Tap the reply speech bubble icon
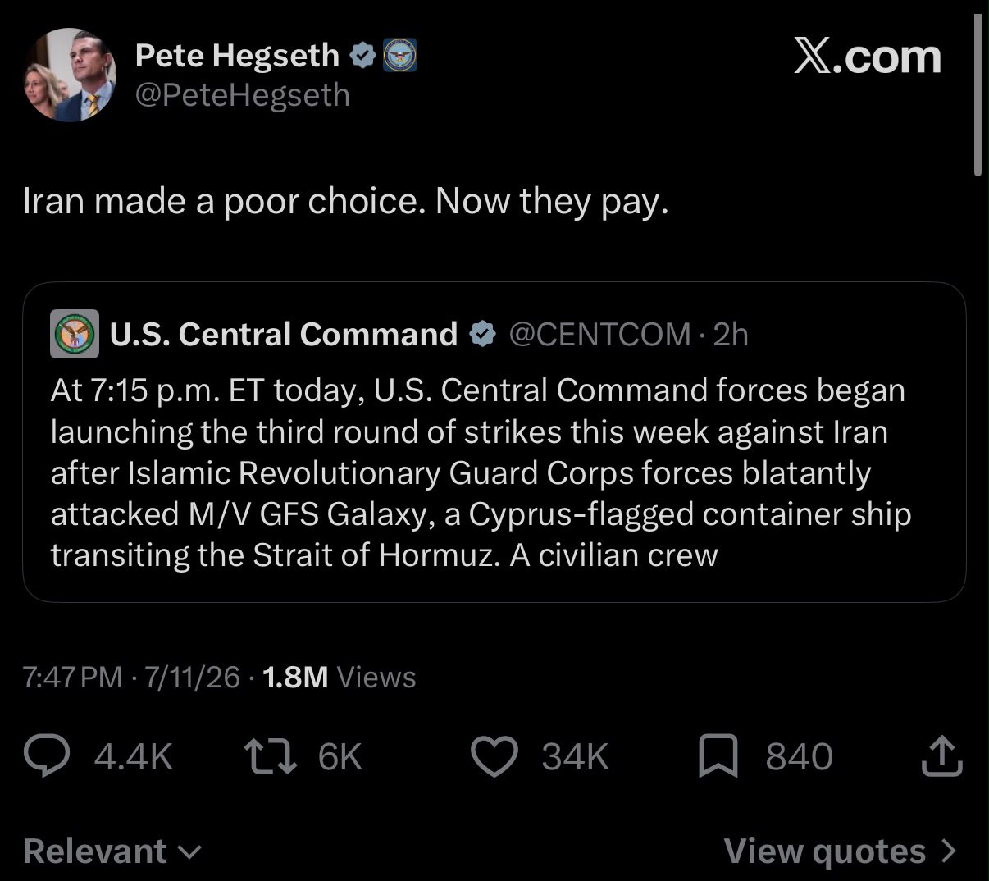 click(x=46, y=756)
